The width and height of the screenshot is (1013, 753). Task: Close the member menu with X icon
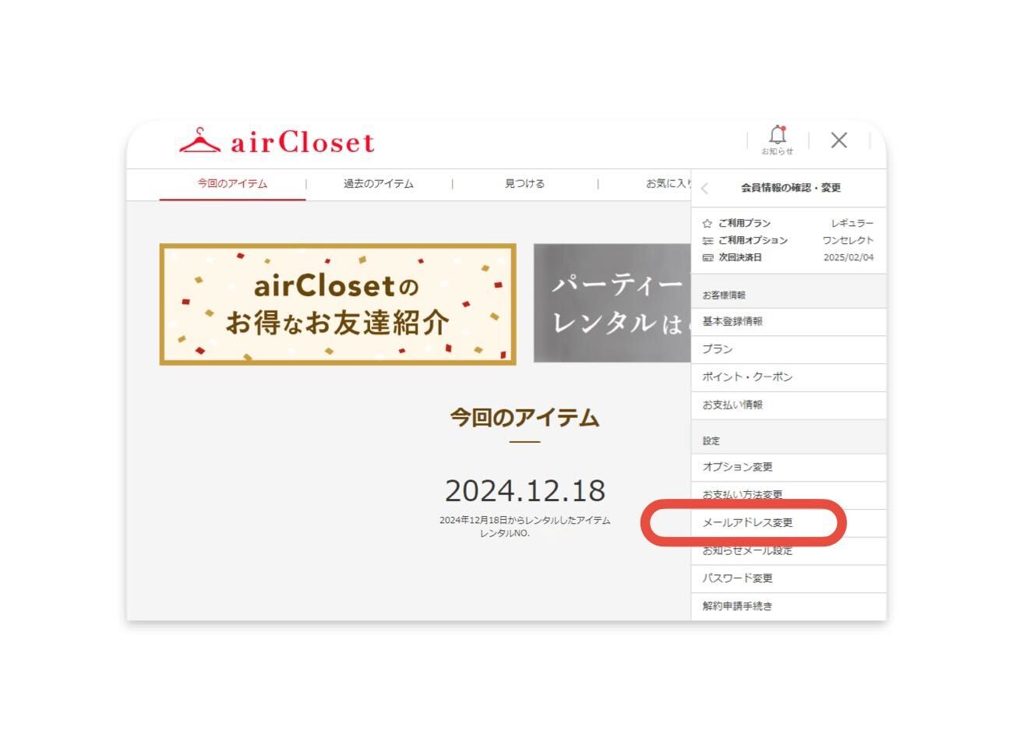coord(838,140)
